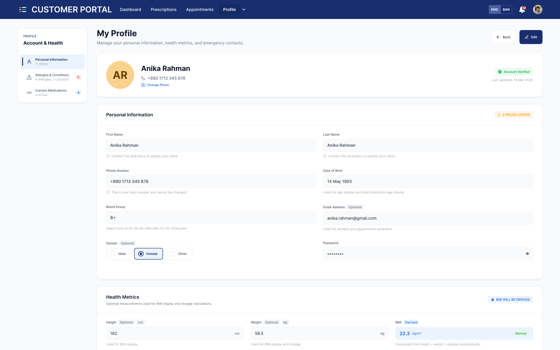
Task: Click the droplet icon in BMI badge
Action: pos(493,300)
